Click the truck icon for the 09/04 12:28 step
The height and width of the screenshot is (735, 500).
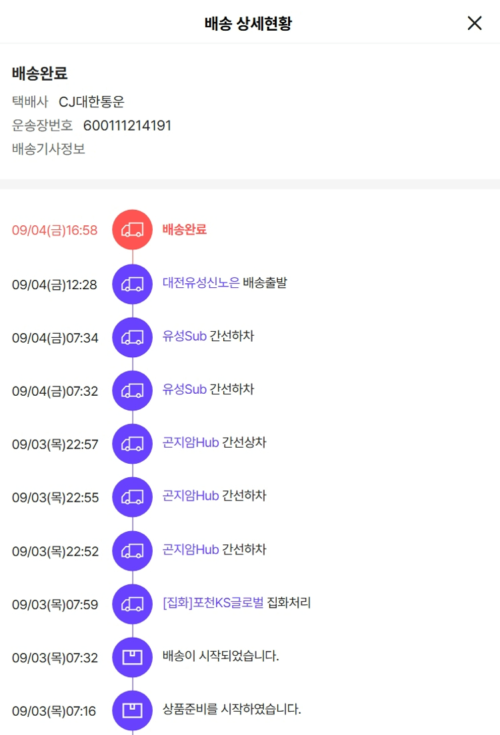(132, 284)
